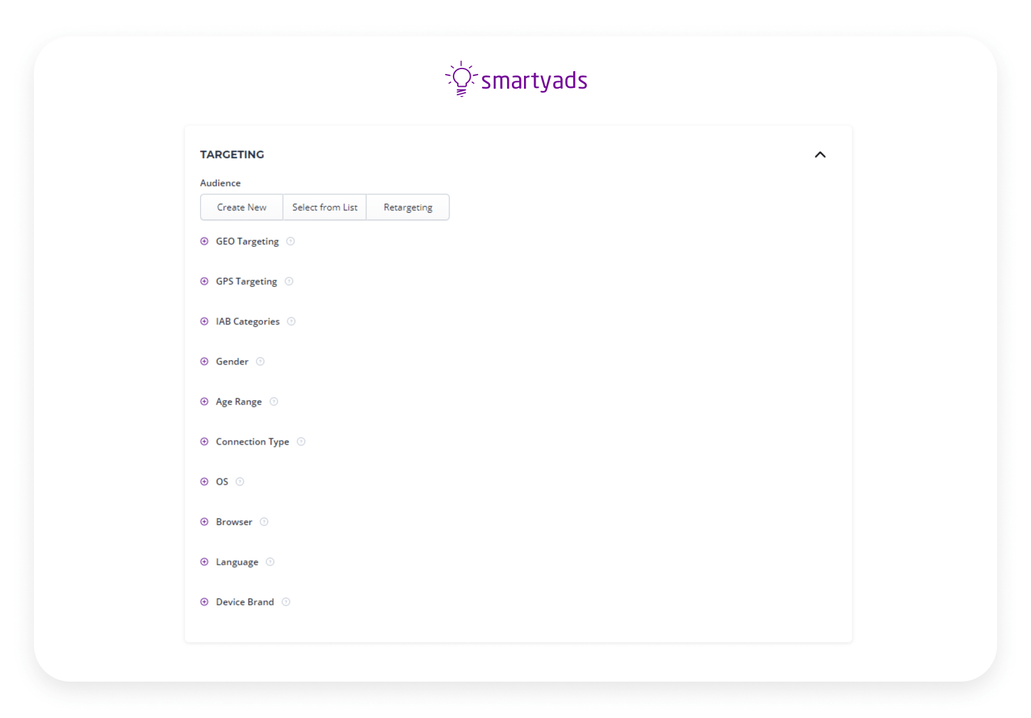
Task: Click the GPS Targeting help icon
Action: click(289, 281)
